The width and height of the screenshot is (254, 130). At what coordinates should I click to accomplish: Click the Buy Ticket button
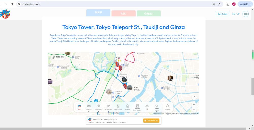pyautogui.click(x=223, y=14)
